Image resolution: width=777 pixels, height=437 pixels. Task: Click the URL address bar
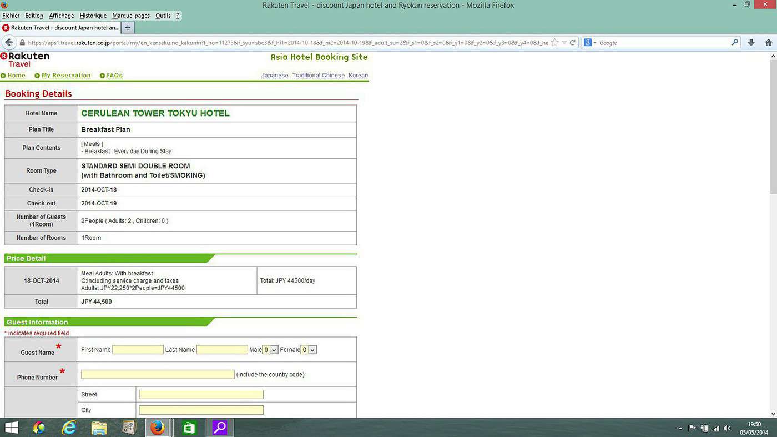287,43
